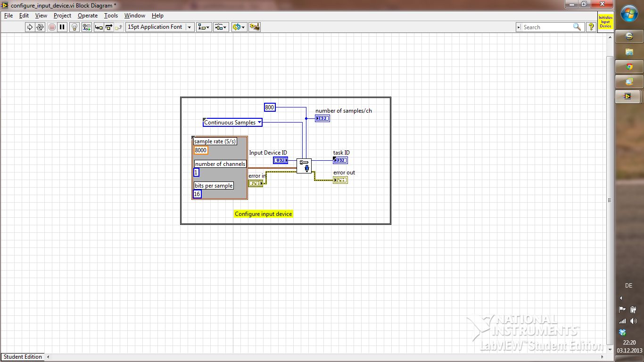The image size is (644, 362).
Task: Click the context help question mark button
Action: (591, 27)
